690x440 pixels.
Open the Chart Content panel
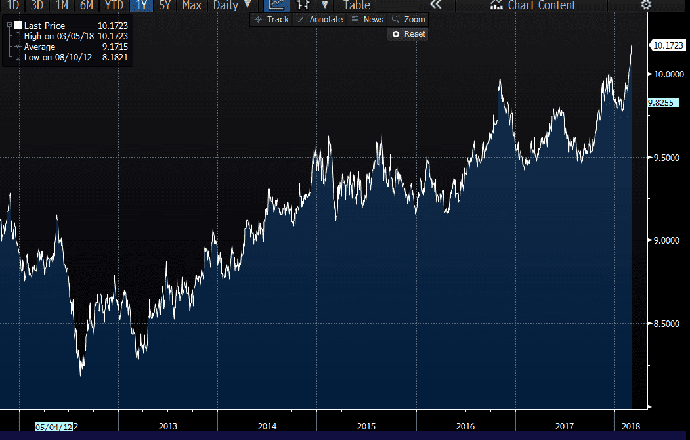(533, 5)
